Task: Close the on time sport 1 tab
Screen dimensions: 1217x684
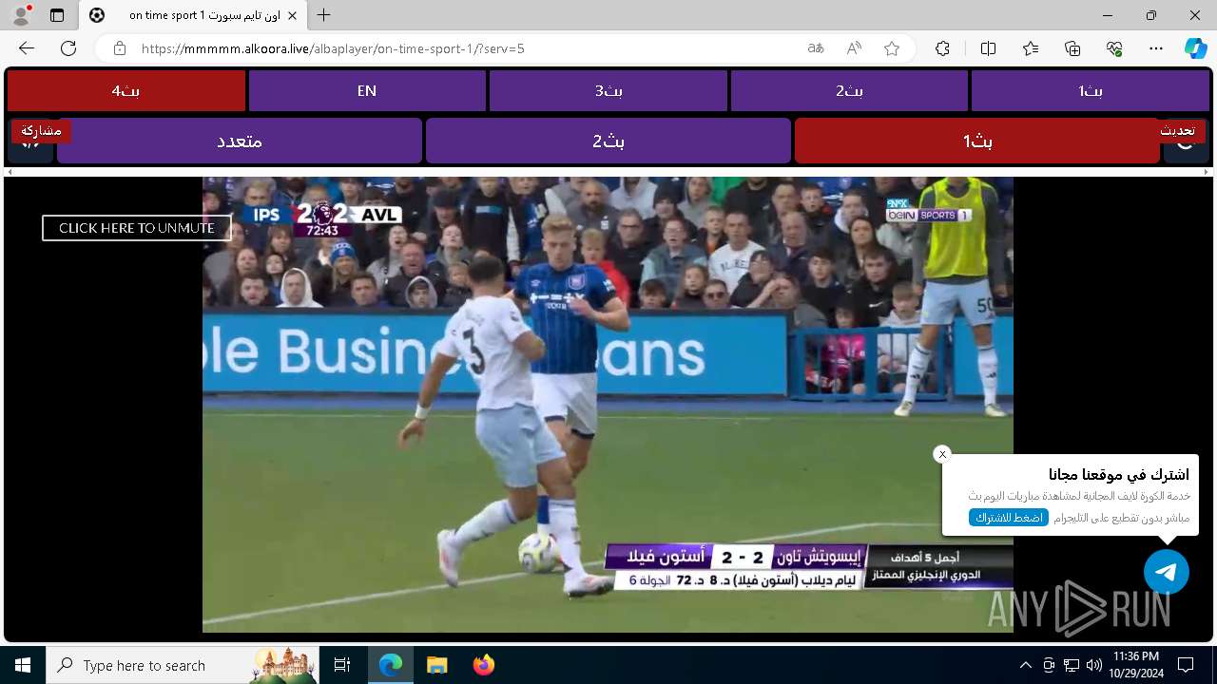Action: tap(293, 15)
